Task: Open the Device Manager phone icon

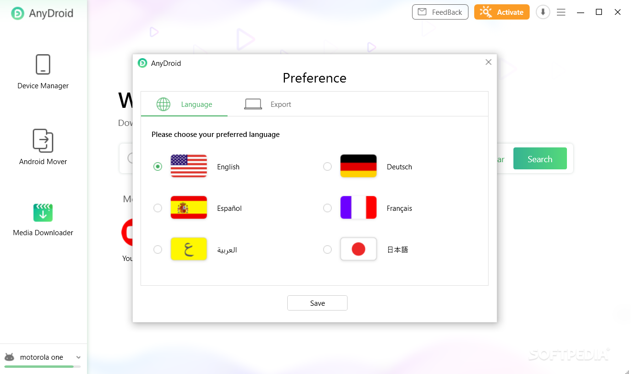Action: [43, 64]
